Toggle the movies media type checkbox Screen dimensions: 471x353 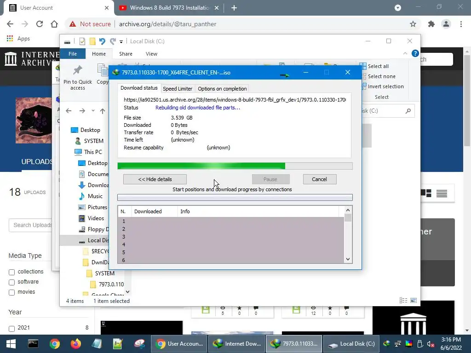tap(11, 293)
